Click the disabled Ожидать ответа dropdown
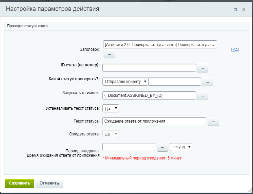This screenshot has height=194, width=253. (x=111, y=134)
